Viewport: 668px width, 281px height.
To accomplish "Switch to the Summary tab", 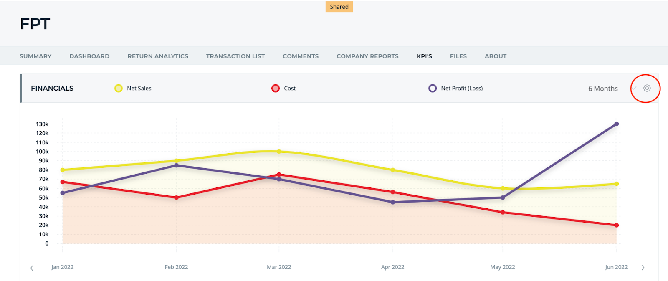I will 35,56.
